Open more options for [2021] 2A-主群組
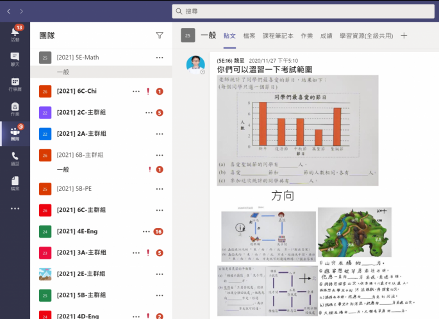 pyautogui.click(x=160, y=134)
